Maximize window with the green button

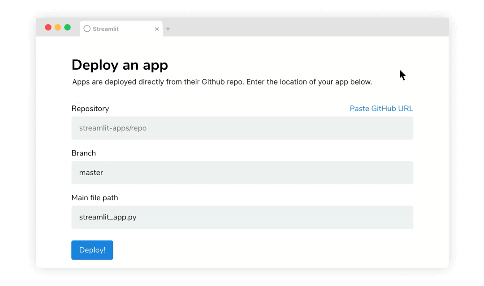pos(67,27)
